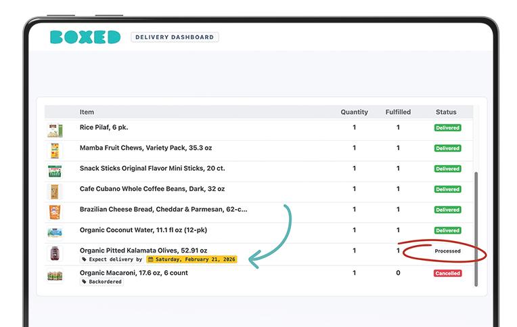Click the Organic Macaroni thumbnail

click(x=55, y=276)
